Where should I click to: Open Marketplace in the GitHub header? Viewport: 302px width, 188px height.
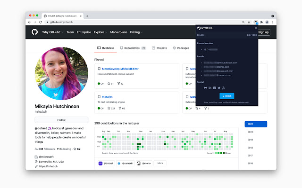[x=118, y=32]
